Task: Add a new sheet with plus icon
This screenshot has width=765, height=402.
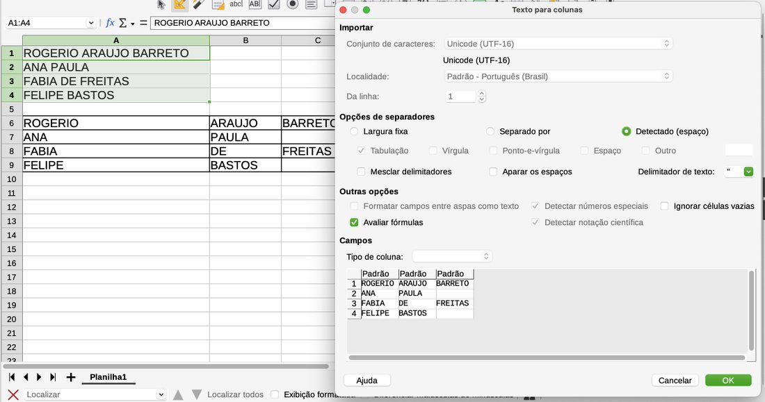Action: pos(71,377)
